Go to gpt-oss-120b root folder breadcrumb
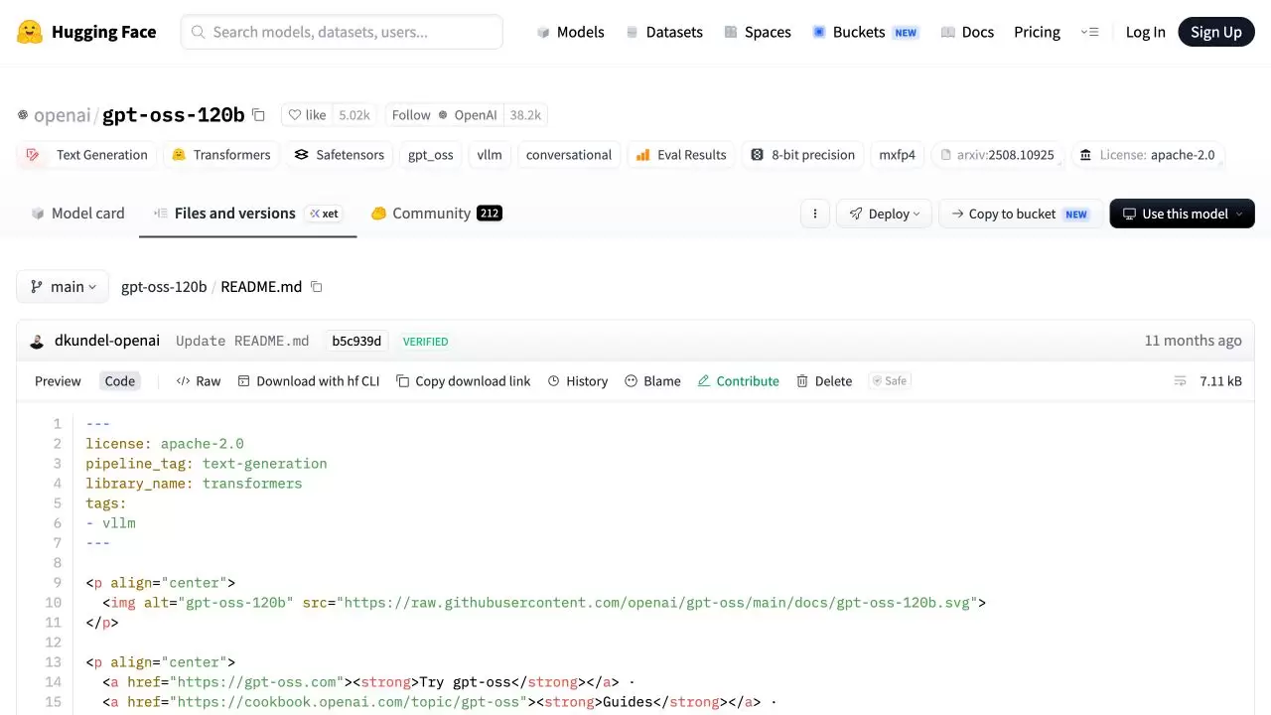The image size is (1271, 715). [x=164, y=287]
